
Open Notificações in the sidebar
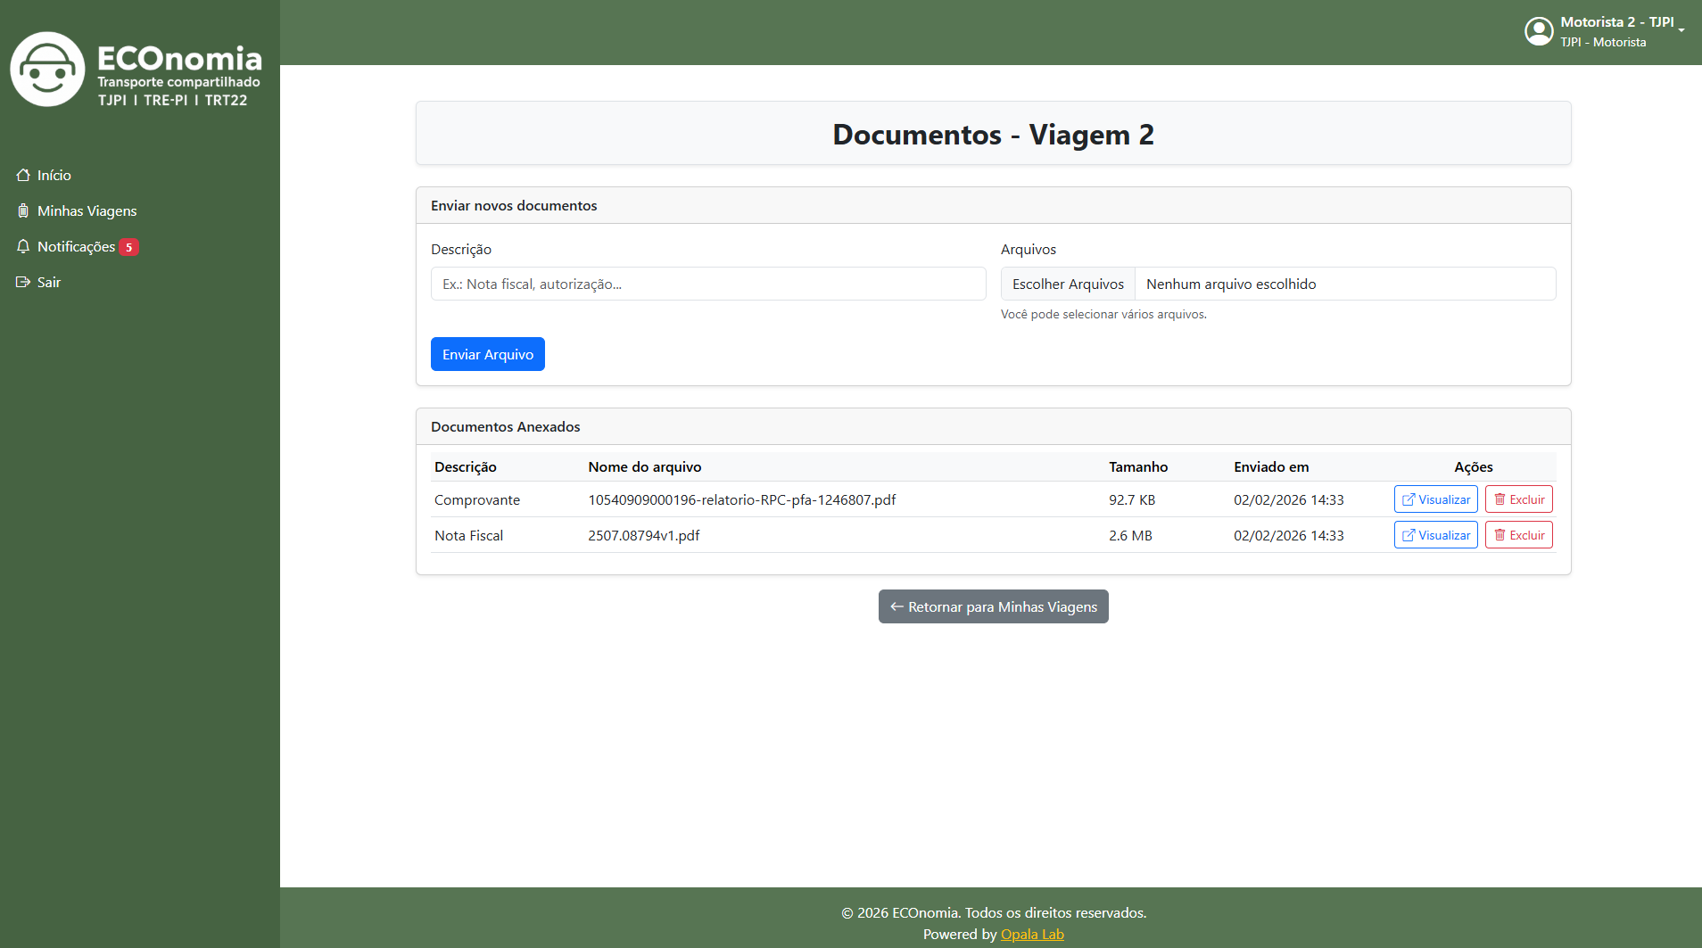pyautogui.click(x=77, y=246)
